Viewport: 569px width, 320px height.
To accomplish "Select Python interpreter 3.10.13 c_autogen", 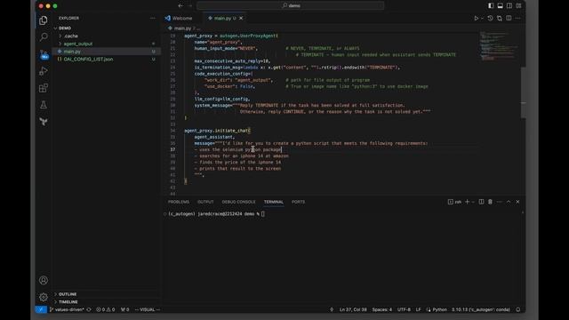I will (480, 309).
